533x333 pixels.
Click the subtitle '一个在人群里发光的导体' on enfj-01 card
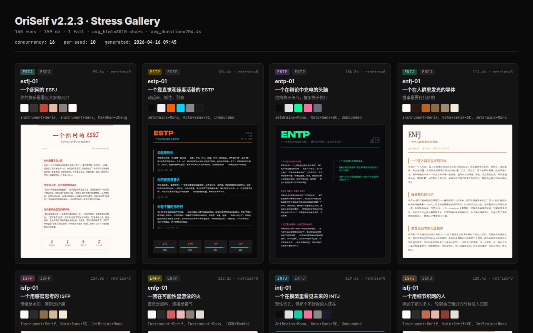[429, 89]
